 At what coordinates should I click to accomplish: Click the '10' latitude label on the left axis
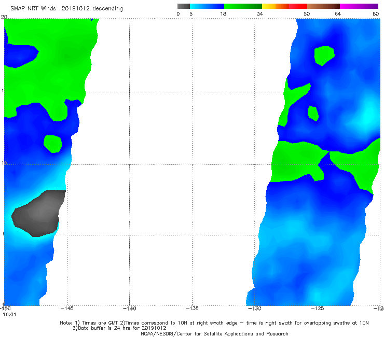point(4,163)
